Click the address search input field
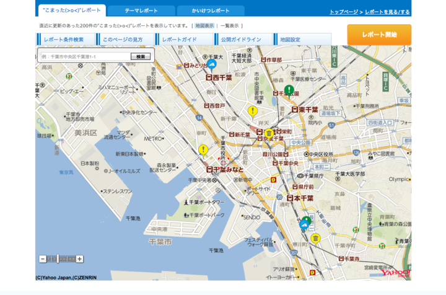 pos(85,56)
